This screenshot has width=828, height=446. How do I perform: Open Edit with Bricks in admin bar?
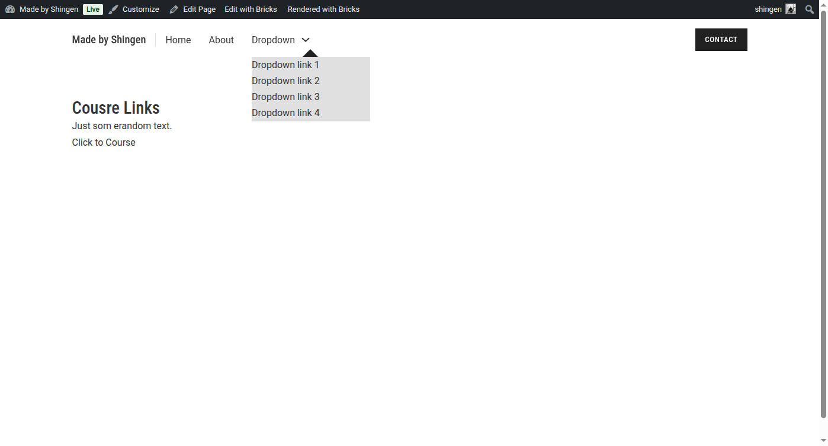click(x=251, y=9)
